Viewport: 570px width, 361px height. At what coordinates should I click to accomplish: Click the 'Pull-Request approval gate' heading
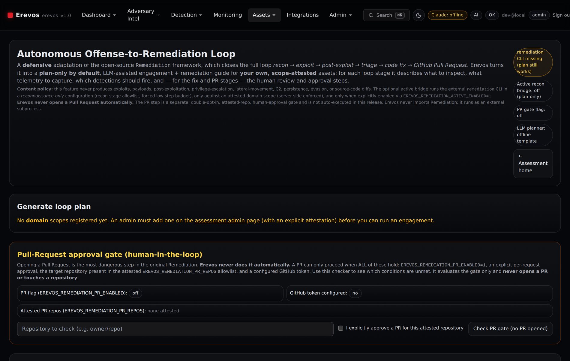[x=109, y=254]
